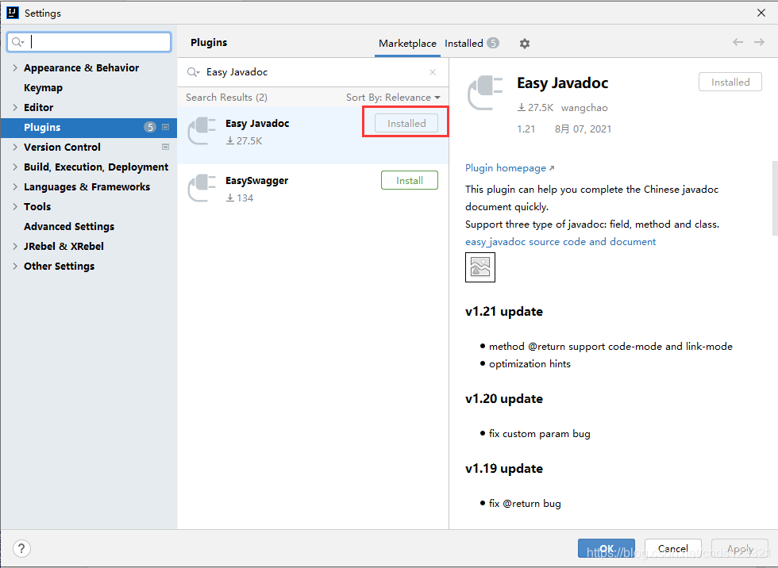Viewport: 778px width, 568px height.
Task: Click the 8月 07, 2021 date
Action: (x=583, y=129)
